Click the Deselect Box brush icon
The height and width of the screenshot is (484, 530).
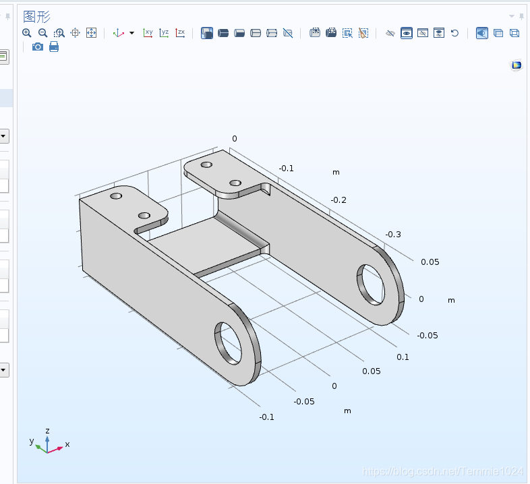coord(363,33)
